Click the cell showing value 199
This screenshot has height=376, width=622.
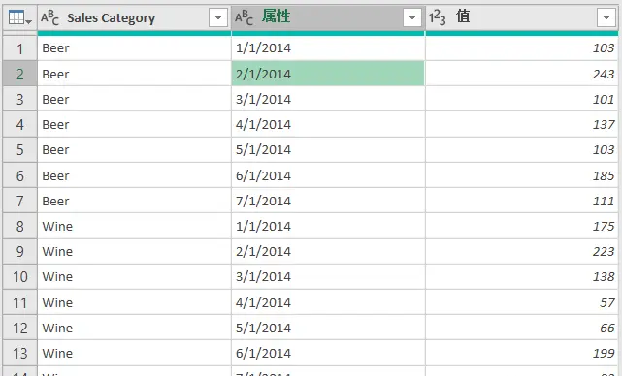(x=522, y=353)
